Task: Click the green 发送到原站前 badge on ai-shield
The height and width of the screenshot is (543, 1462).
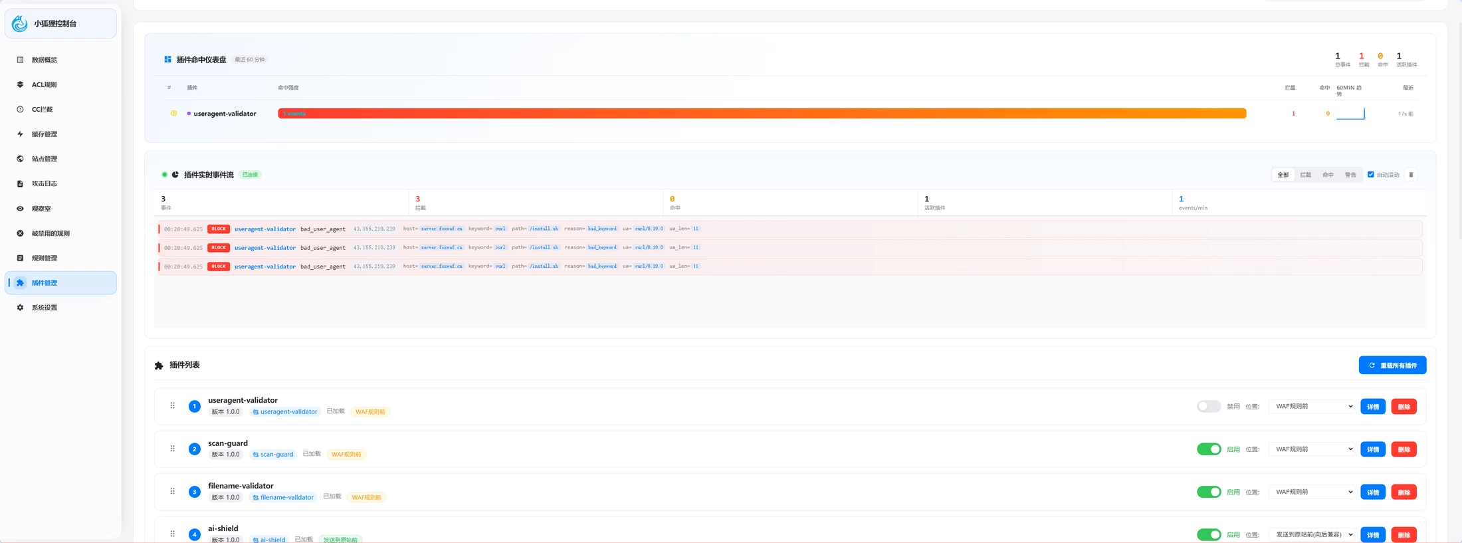Action: (x=340, y=540)
